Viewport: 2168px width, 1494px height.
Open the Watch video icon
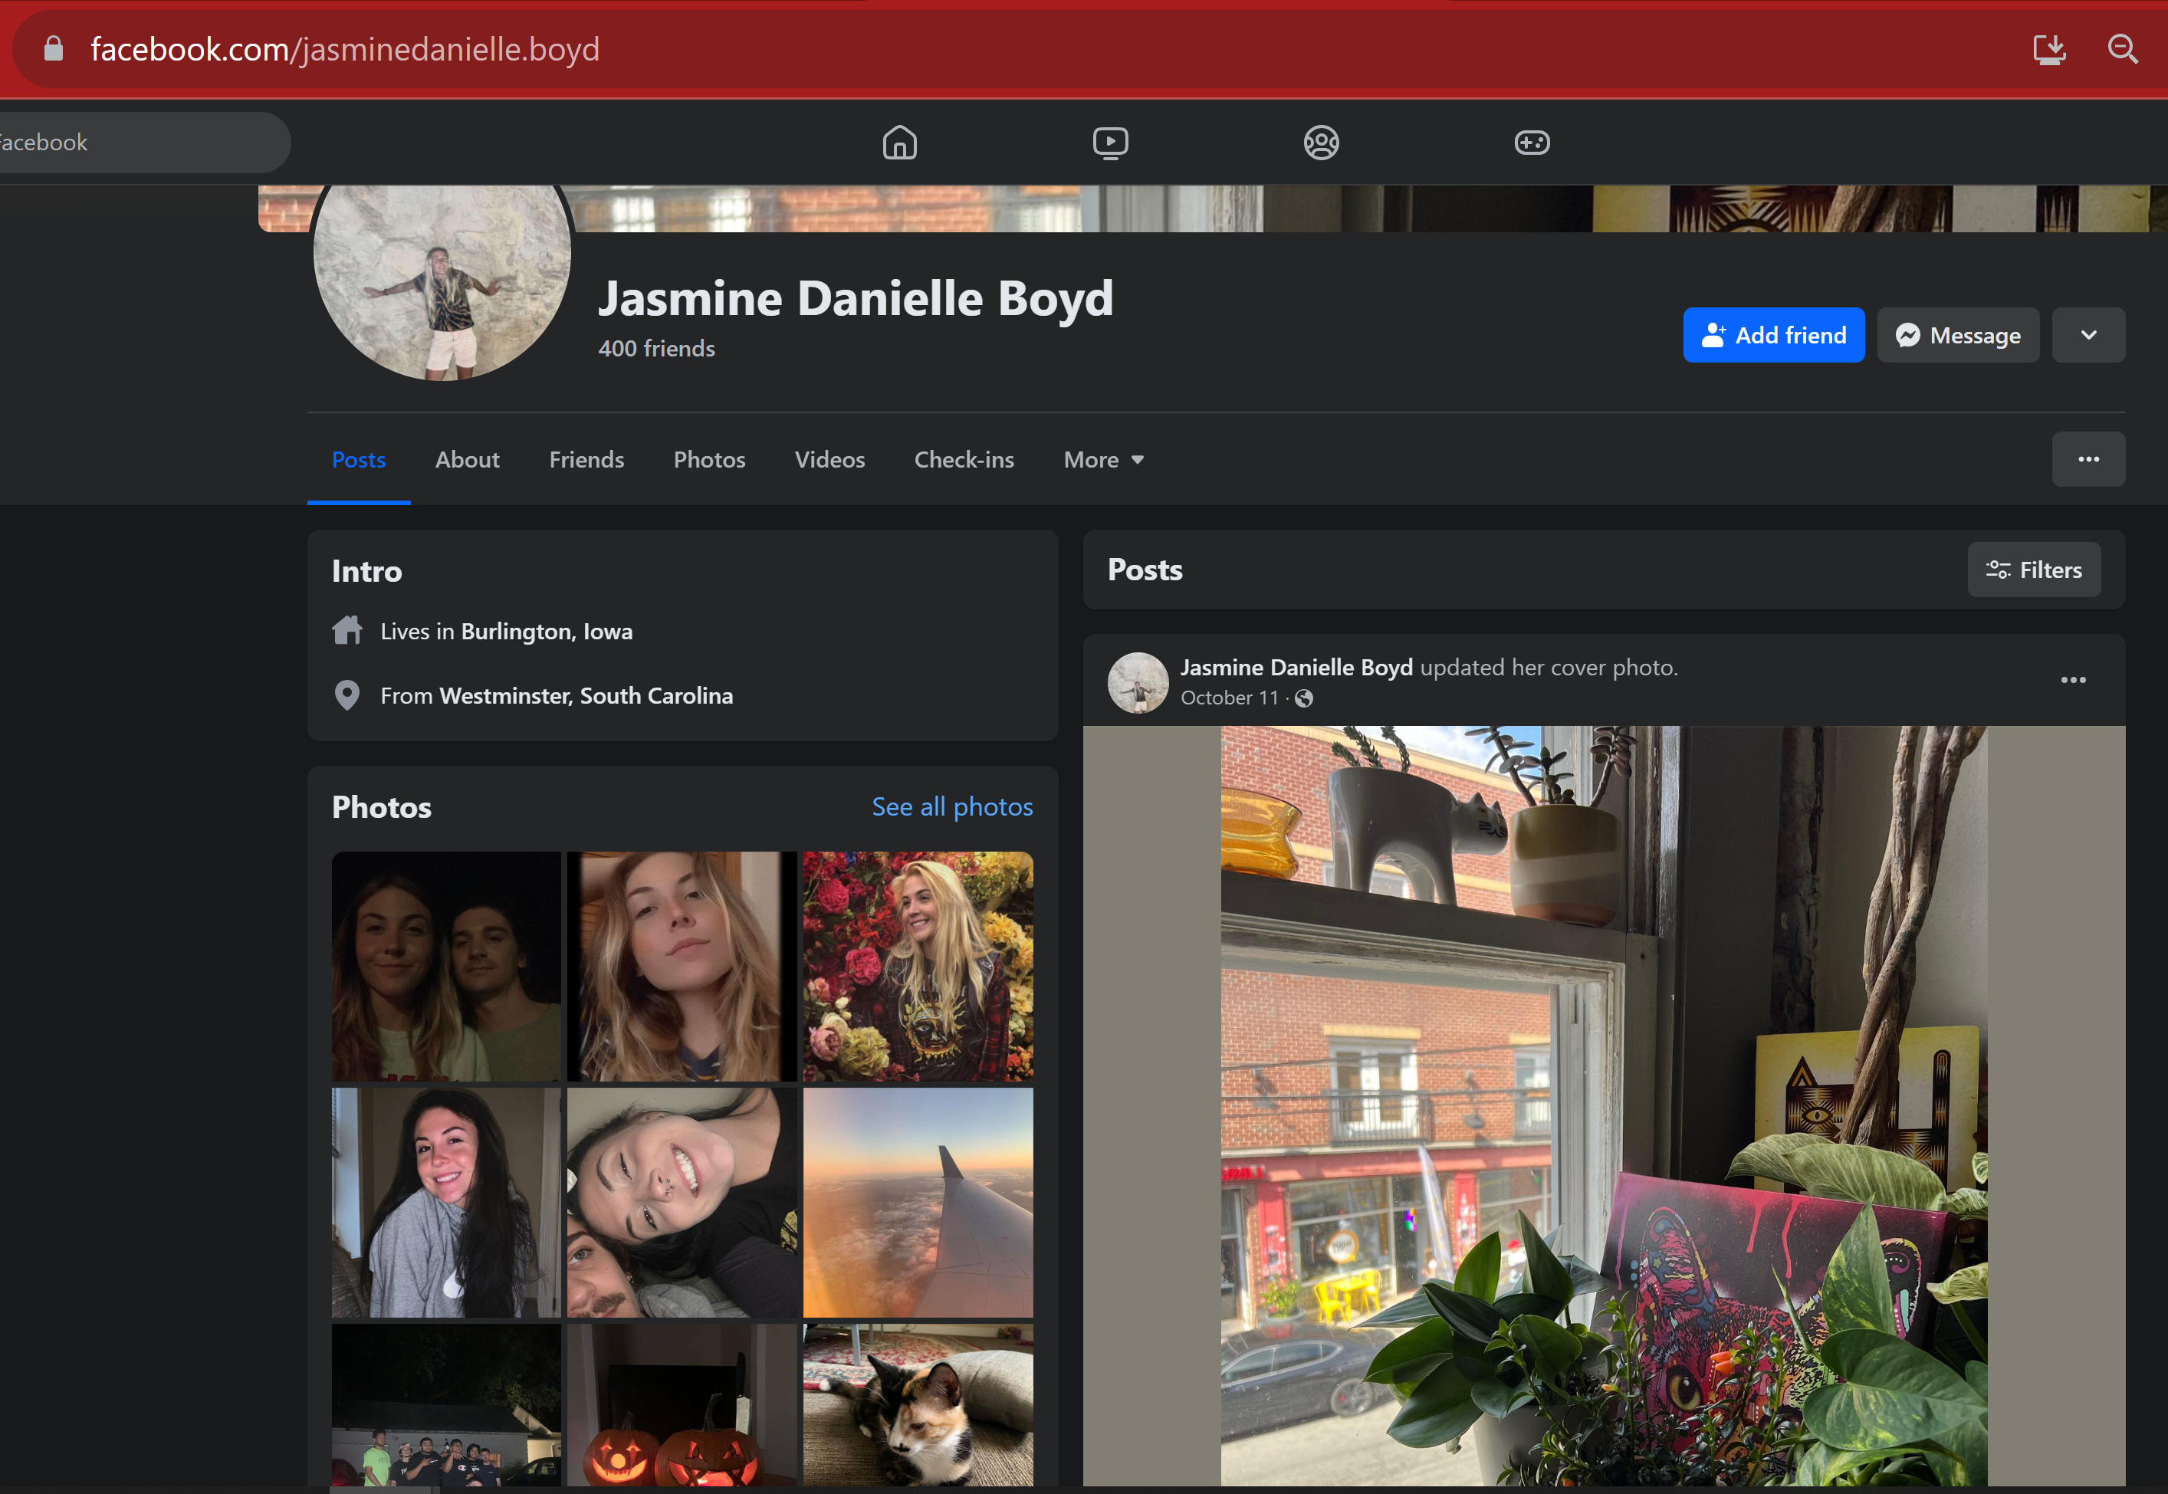tap(1110, 143)
